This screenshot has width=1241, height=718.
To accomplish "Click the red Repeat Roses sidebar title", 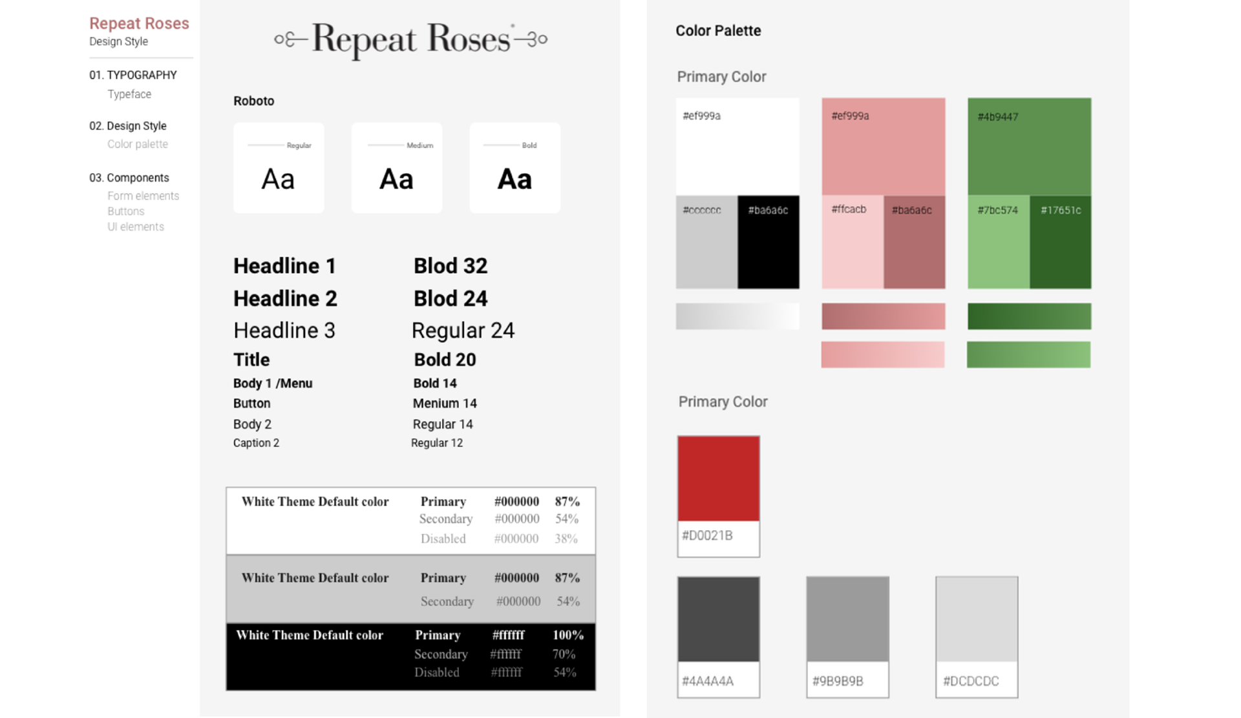I will click(x=139, y=23).
